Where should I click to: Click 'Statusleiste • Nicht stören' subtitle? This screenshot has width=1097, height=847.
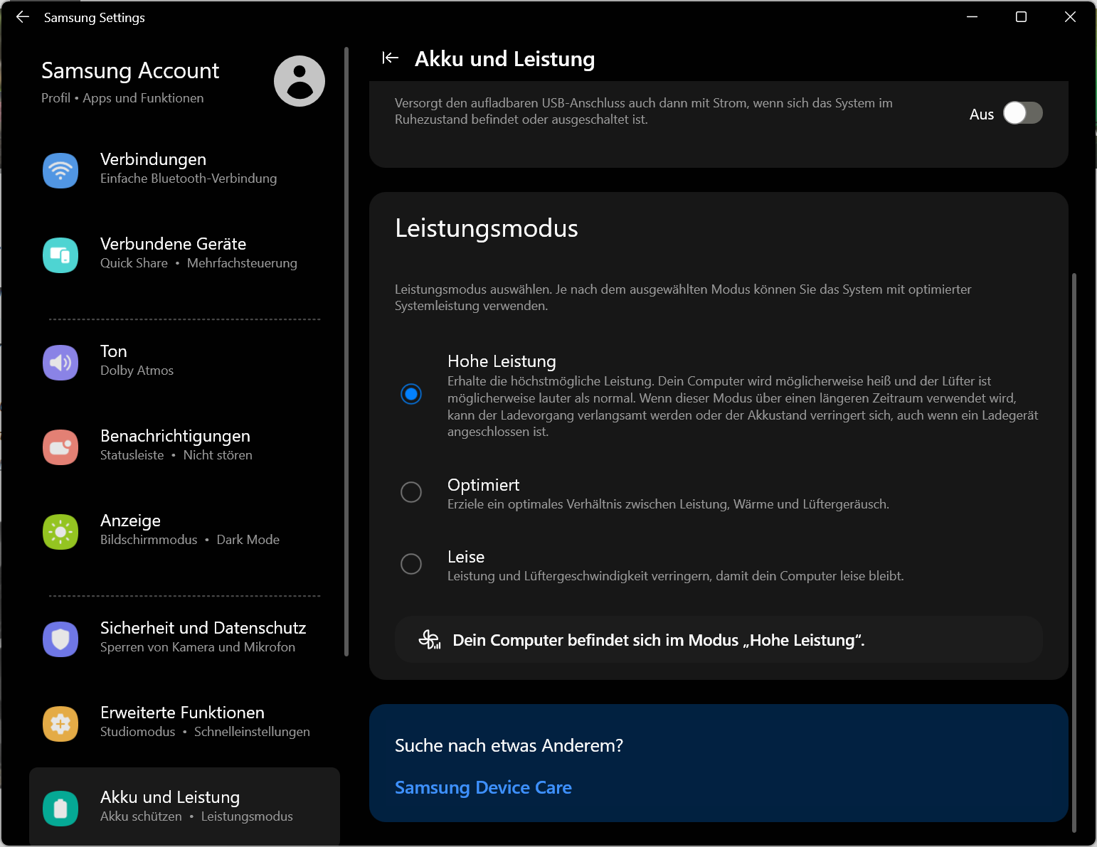(176, 455)
